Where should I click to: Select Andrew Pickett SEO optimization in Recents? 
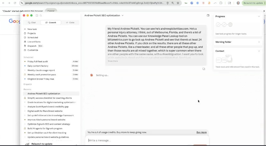click(51, 94)
